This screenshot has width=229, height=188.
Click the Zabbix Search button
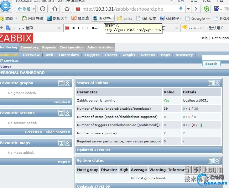[x=211, y=64]
